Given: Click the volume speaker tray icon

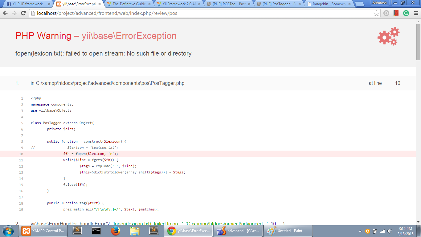Looking at the screenshot, I should pyautogui.click(x=390, y=231).
